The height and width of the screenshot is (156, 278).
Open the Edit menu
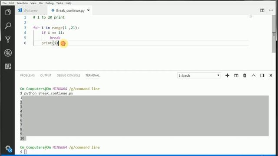[12, 3]
